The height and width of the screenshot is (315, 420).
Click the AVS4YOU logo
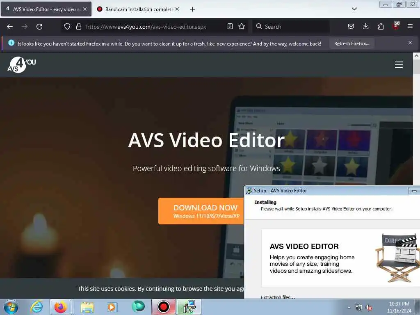[x=21, y=65]
